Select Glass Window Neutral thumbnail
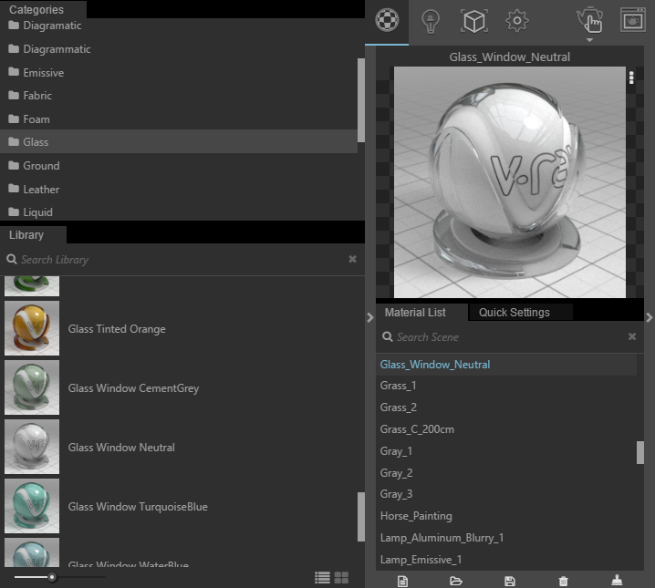 point(32,447)
